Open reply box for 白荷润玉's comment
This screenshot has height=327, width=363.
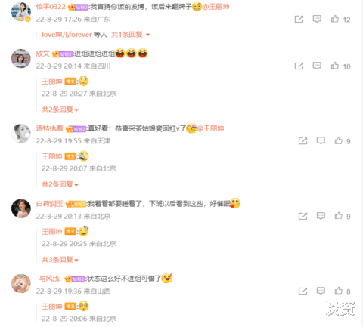321,216
